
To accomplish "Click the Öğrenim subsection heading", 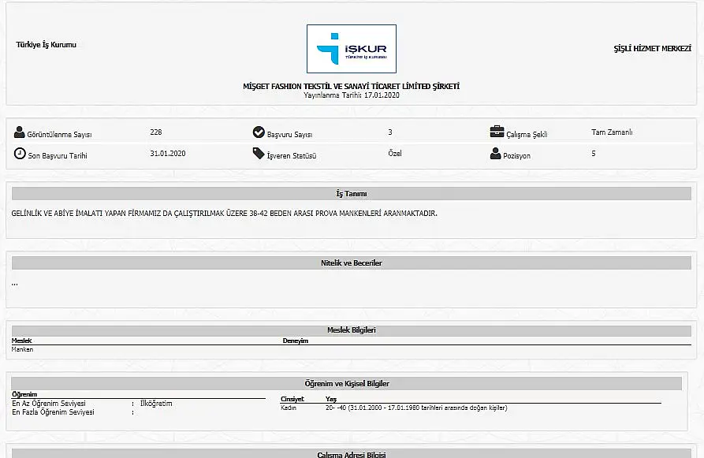I will (24, 394).
